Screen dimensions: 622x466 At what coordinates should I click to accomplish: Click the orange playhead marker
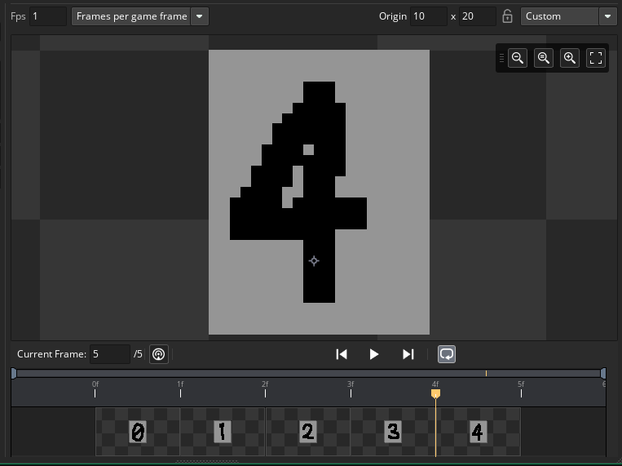point(435,393)
